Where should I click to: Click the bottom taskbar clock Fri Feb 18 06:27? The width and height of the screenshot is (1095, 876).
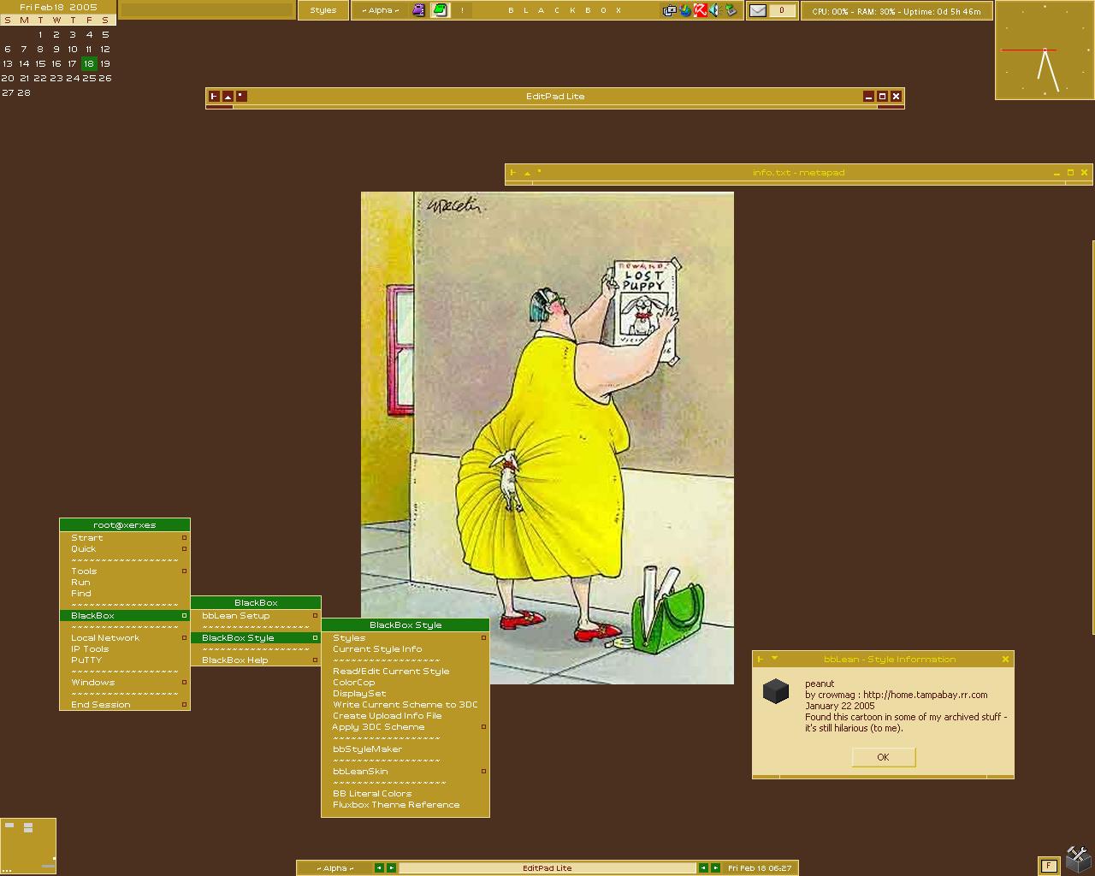(x=760, y=867)
